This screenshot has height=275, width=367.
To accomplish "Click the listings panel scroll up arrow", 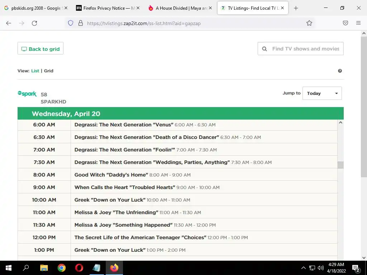I will 340,122.
